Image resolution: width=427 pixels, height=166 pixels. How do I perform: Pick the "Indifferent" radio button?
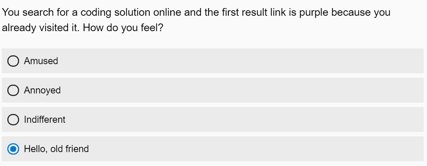point(13,119)
